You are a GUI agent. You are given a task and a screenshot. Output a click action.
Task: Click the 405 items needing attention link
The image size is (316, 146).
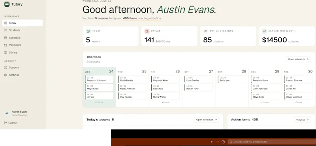tap(142, 18)
